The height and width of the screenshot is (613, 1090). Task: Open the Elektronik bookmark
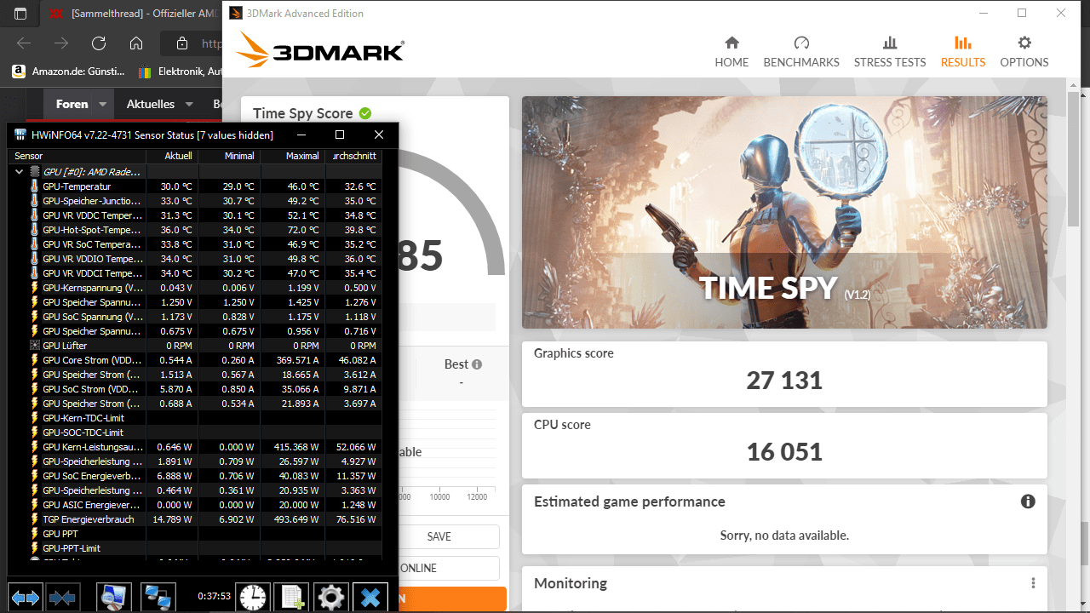coord(181,72)
